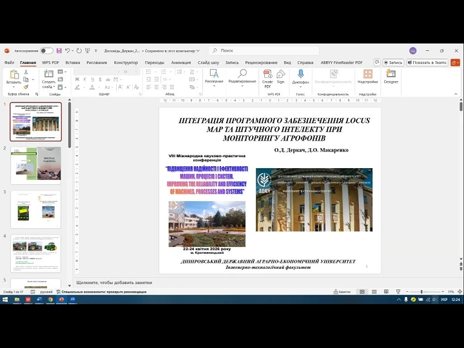Expand the Вставить paste dropdown
The image size is (464, 348).
coord(14,86)
